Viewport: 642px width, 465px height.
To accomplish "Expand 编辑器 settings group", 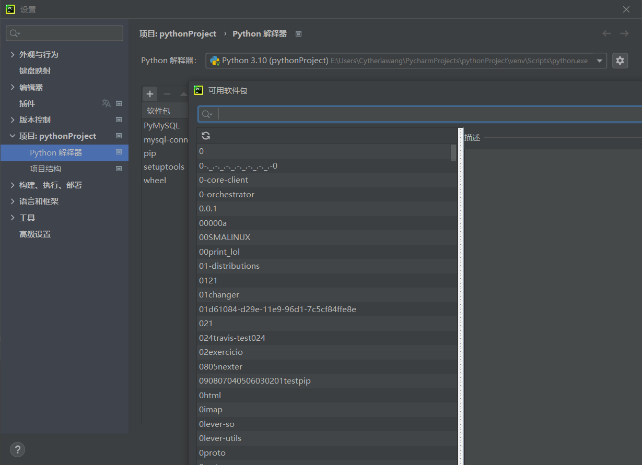I will [x=13, y=87].
